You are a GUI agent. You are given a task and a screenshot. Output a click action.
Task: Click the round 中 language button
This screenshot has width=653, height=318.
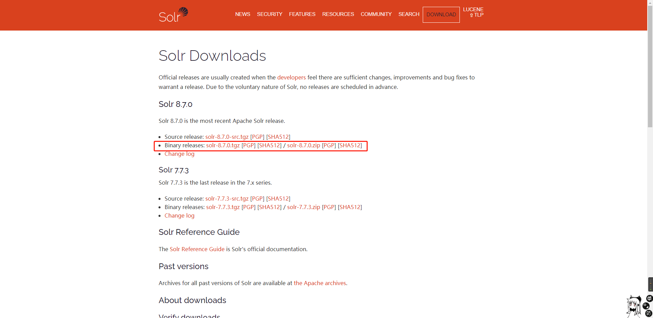(649, 299)
